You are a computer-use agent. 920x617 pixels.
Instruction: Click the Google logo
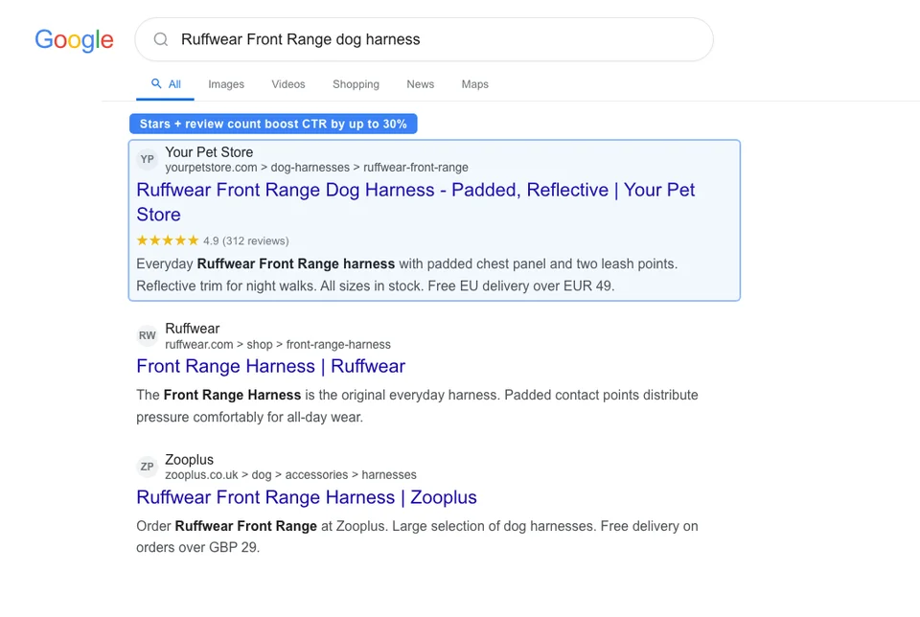pos(74,39)
